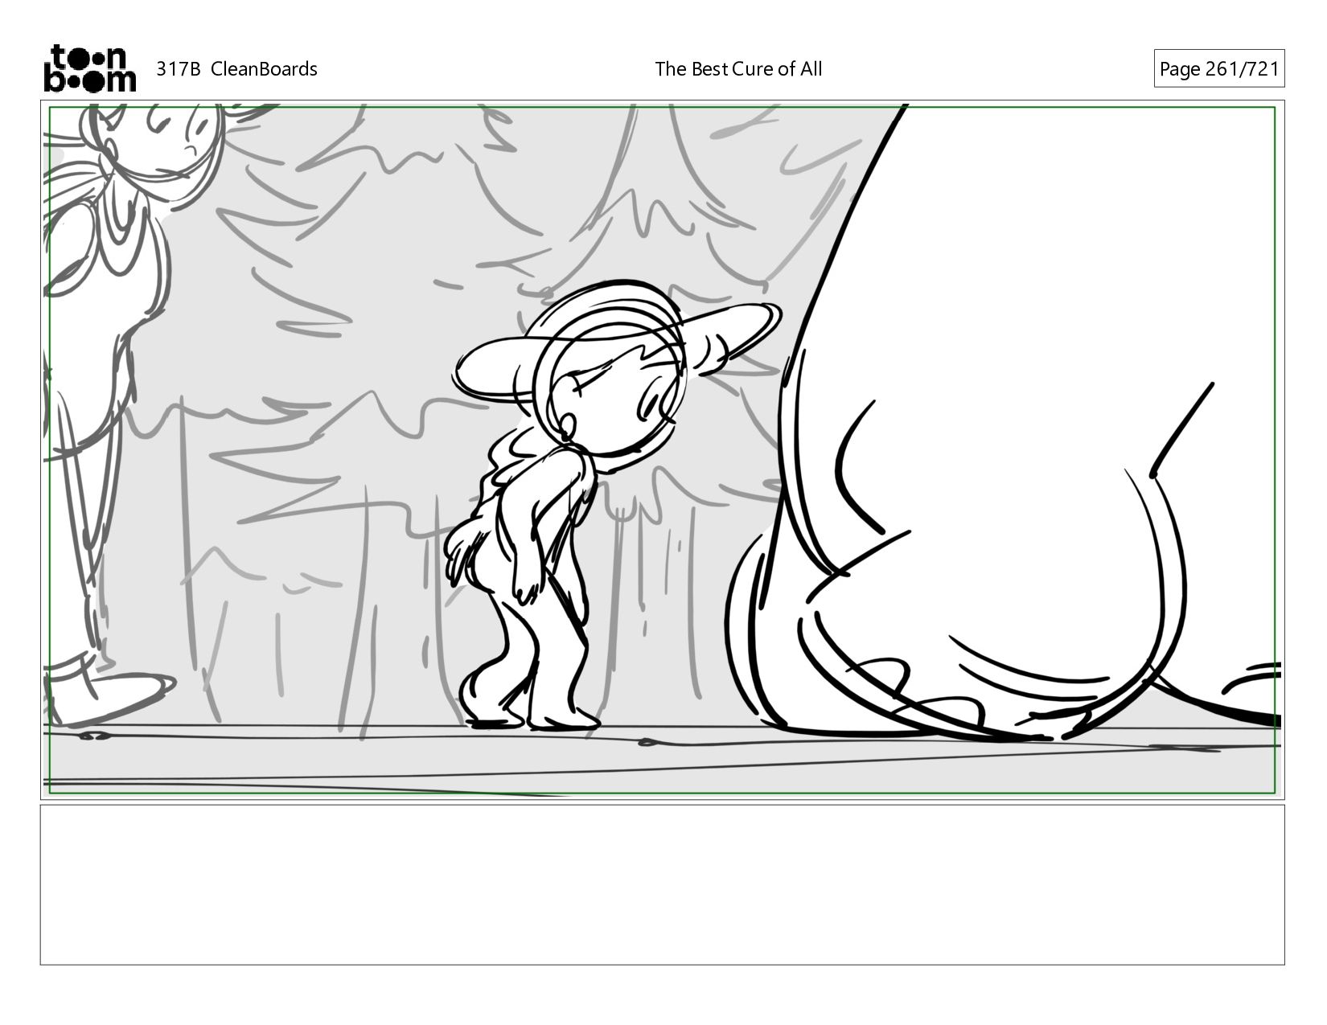Image resolution: width=1327 pixels, height=1025 pixels.
Task: Click the storyboard panel drawing
Action: point(662,450)
